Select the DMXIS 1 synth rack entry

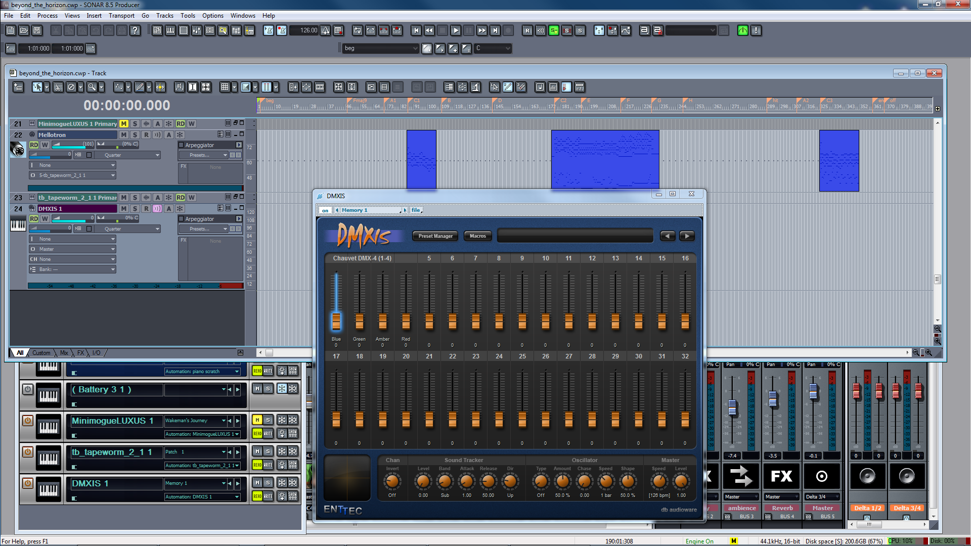click(116, 484)
